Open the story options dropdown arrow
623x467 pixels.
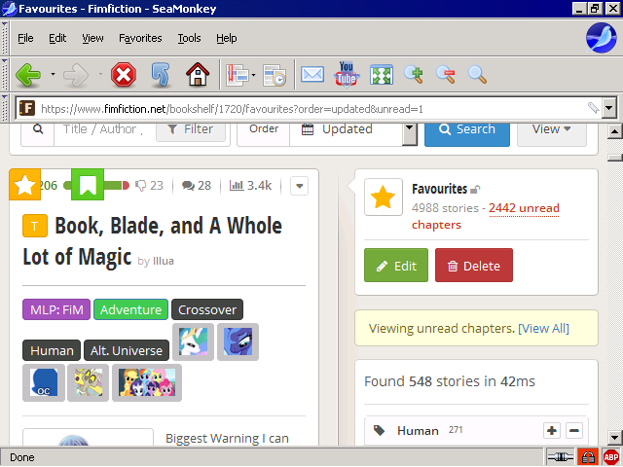coord(300,186)
